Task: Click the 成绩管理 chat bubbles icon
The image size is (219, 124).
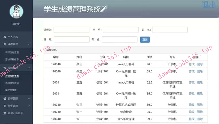Action: click(5, 68)
